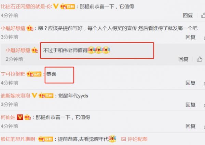Click 回复 on the 2分钟前 nested reply
The height and width of the screenshot is (145, 205).
point(183,59)
